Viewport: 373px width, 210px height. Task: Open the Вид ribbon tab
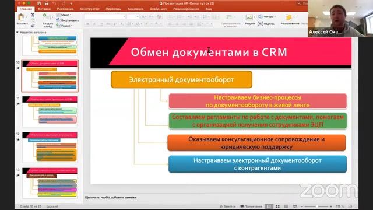tap(209, 9)
